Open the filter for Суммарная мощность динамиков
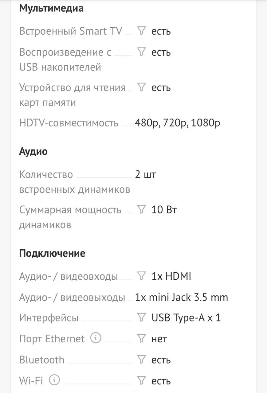 [141, 210]
